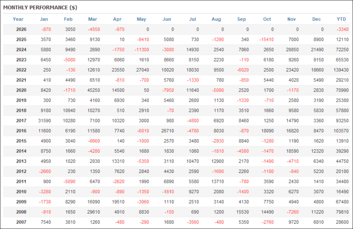Select the Jan column header

(x=44, y=19)
